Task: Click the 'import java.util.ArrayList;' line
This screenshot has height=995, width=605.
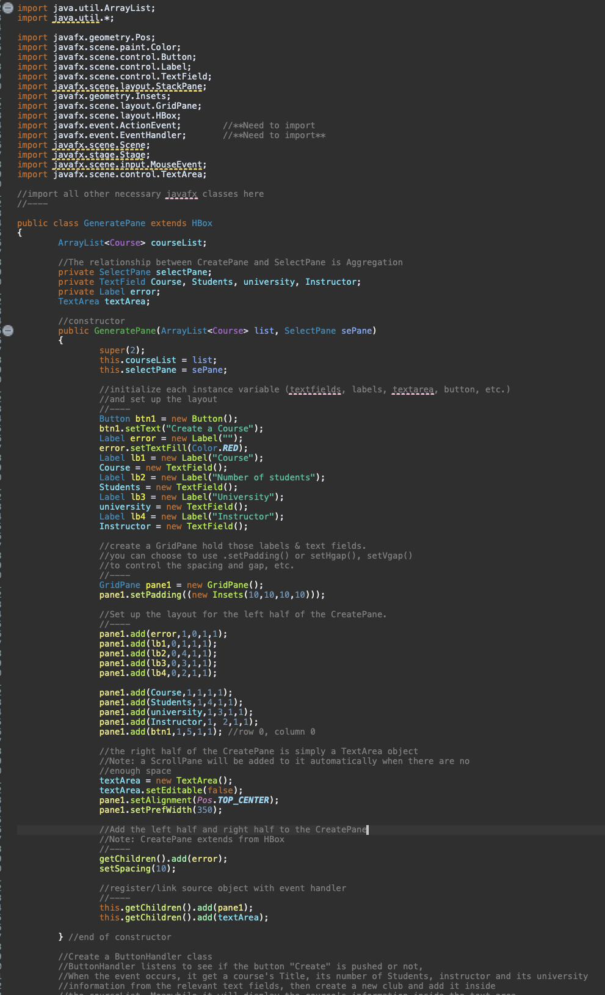Action: [86, 8]
